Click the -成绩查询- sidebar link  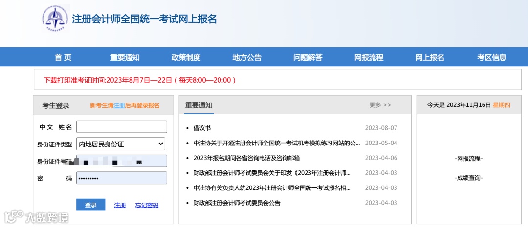(468, 178)
